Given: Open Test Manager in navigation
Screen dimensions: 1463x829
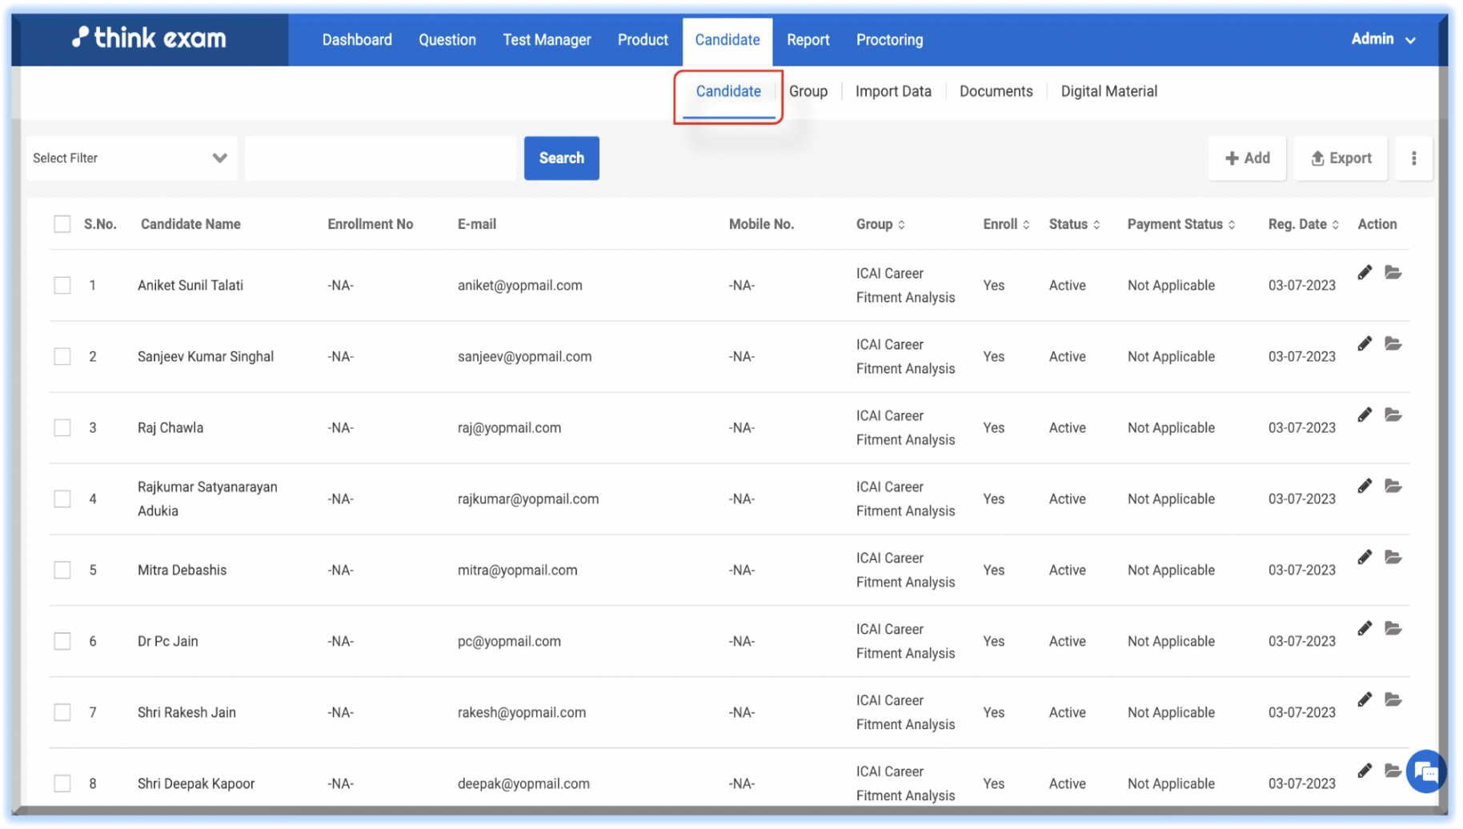Looking at the screenshot, I should pyautogui.click(x=547, y=40).
